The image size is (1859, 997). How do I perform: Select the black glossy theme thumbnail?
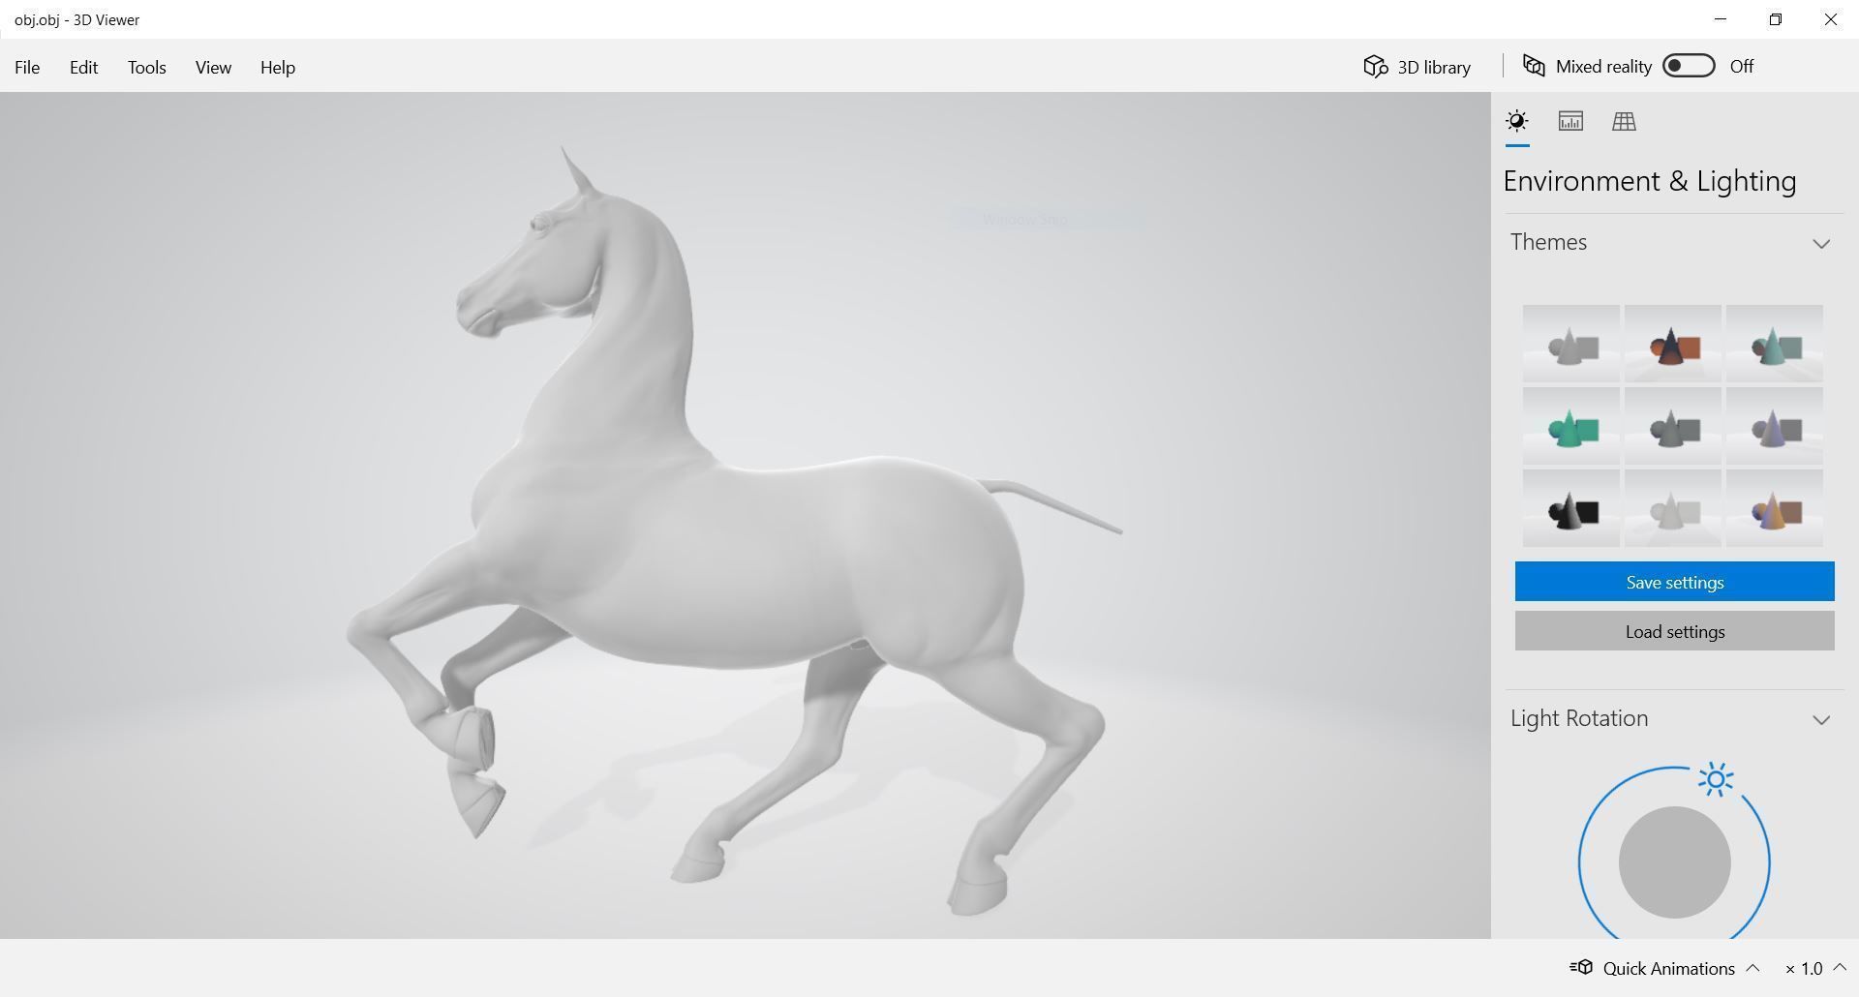pos(1571,508)
